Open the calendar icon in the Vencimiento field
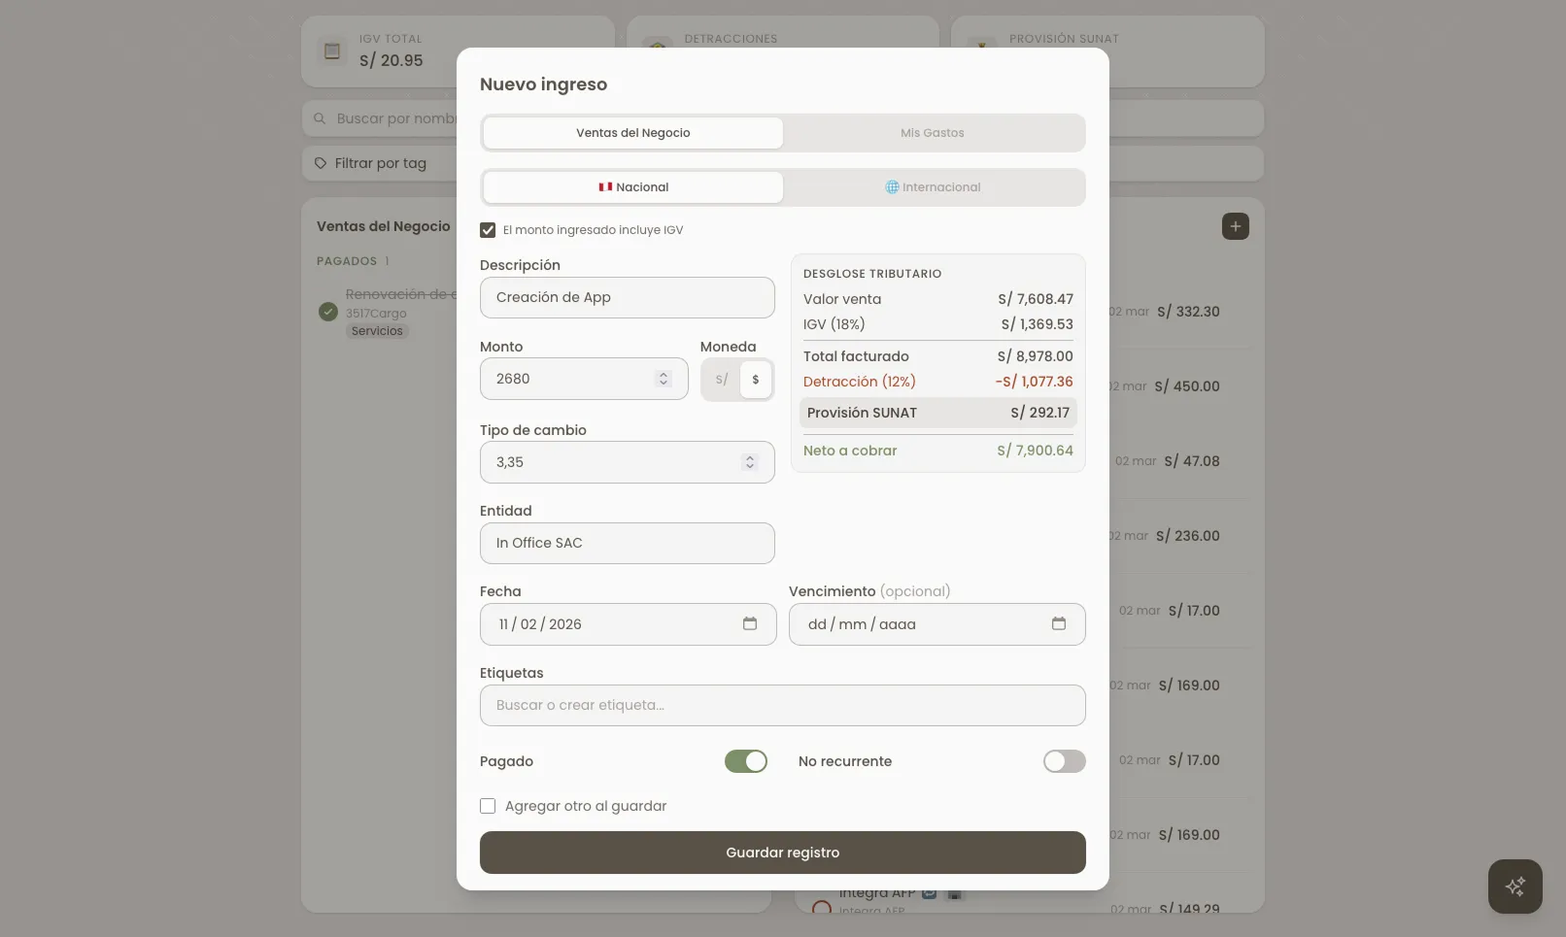The width and height of the screenshot is (1566, 937). pyautogui.click(x=1059, y=624)
